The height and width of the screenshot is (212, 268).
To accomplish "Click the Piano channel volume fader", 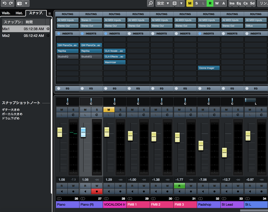I will [x=60, y=132].
